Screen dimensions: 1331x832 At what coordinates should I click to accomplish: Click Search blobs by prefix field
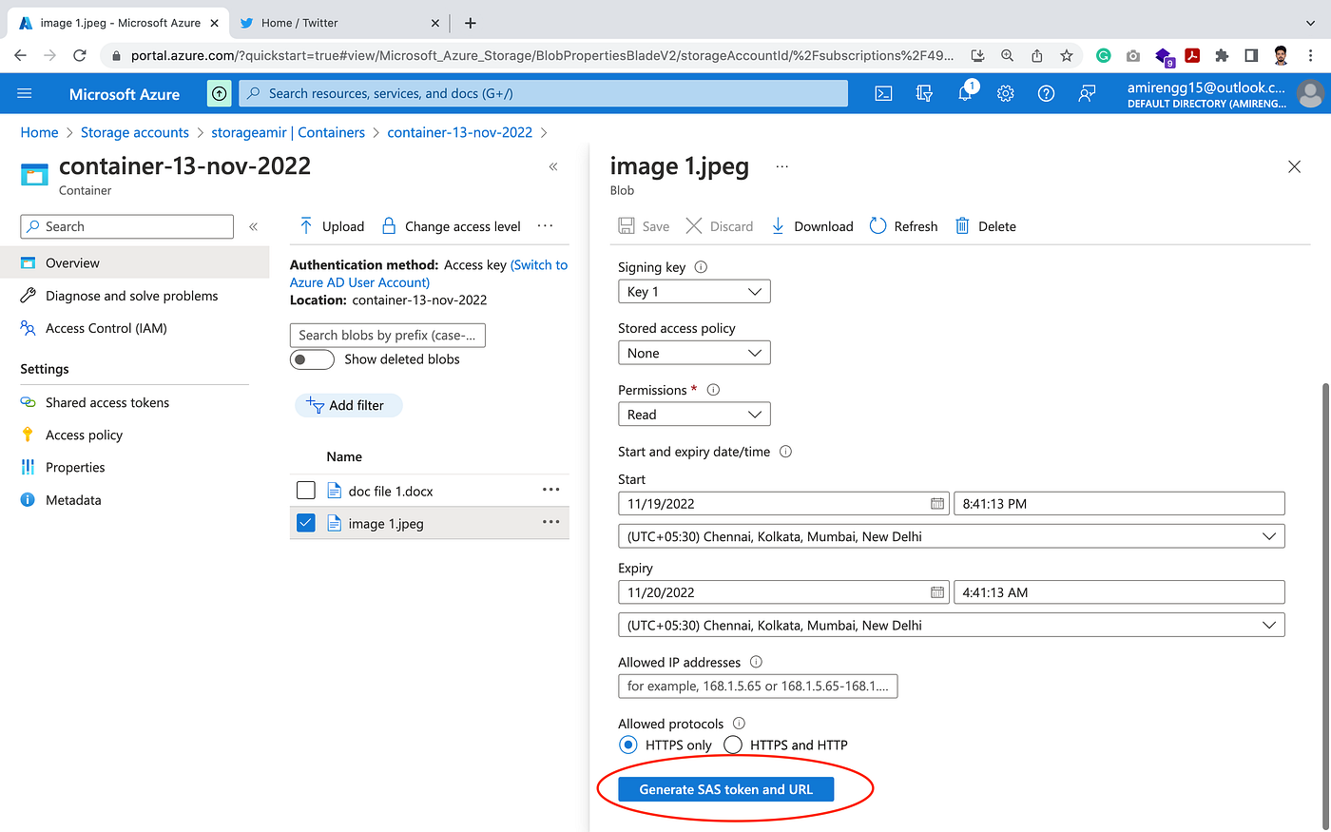pyautogui.click(x=388, y=335)
